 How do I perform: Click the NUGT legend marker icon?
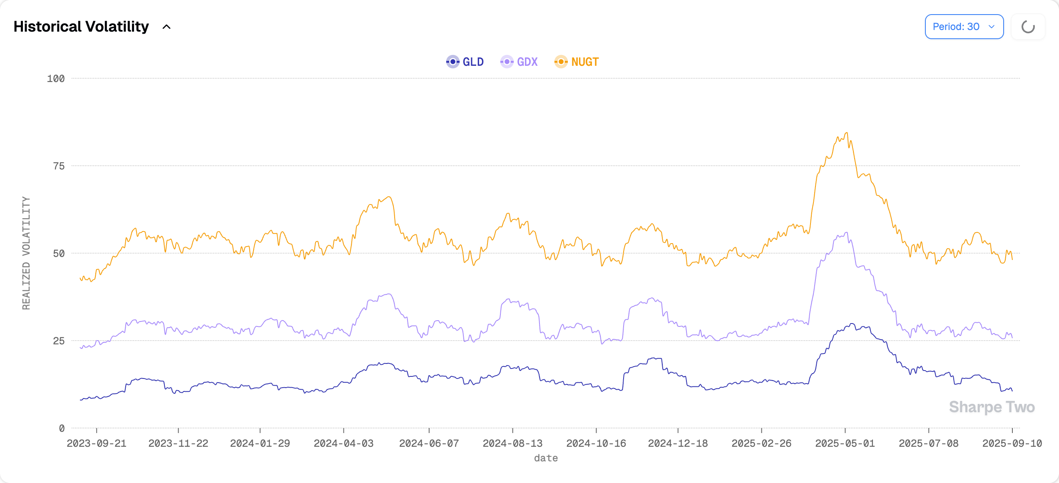tap(561, 62)
